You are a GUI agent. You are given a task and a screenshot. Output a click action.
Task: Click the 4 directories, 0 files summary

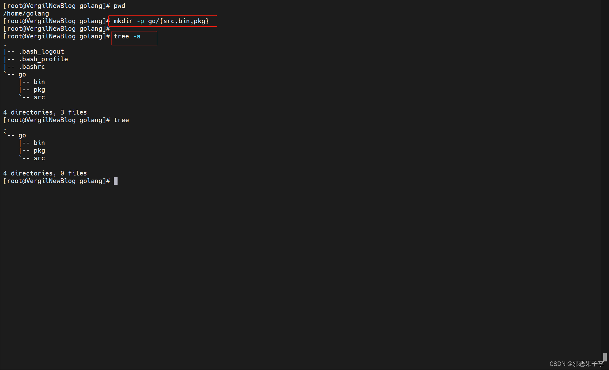45,173
